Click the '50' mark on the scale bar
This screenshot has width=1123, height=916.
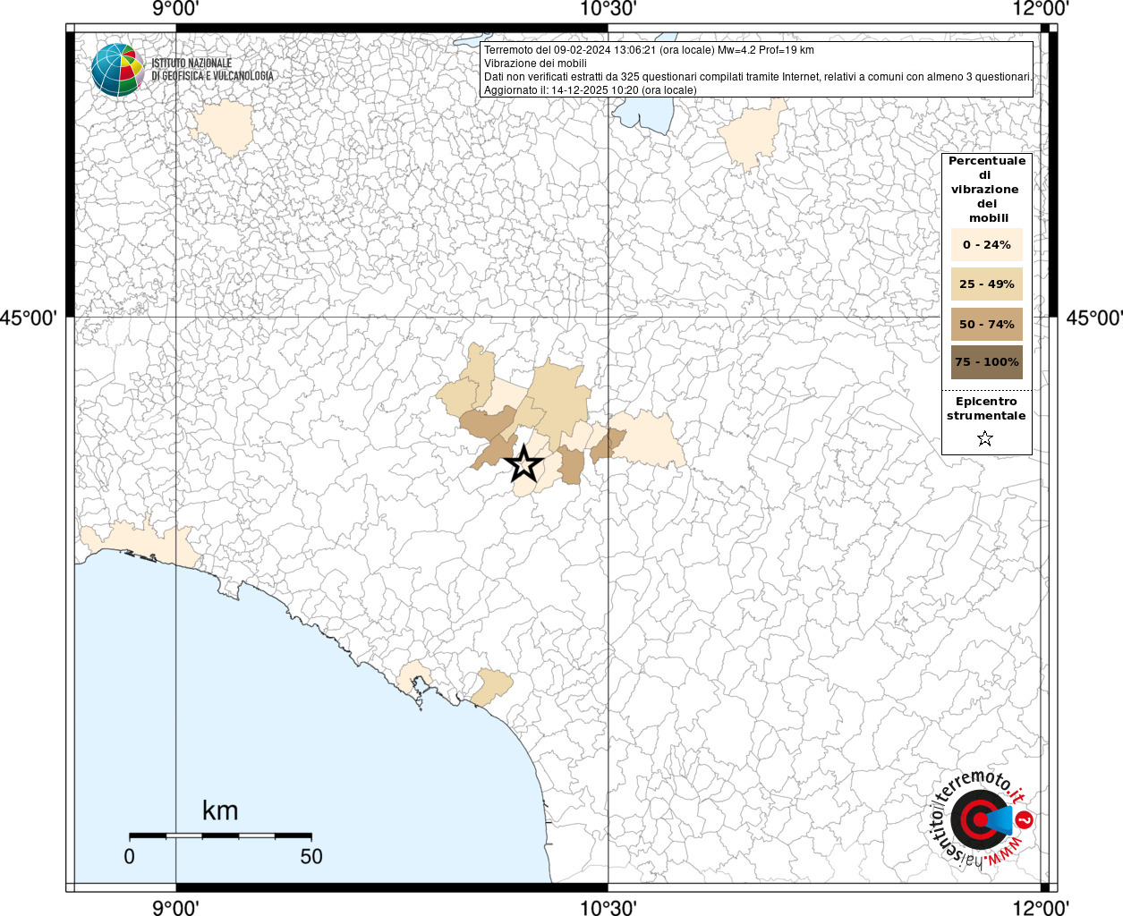[311, 856]
